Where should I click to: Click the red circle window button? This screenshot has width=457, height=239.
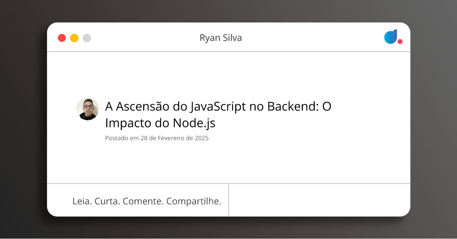tap(62, 38)
